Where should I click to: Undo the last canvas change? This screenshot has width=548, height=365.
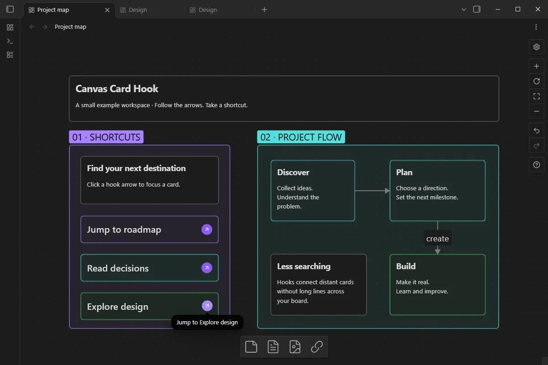(x=537, y=131)
